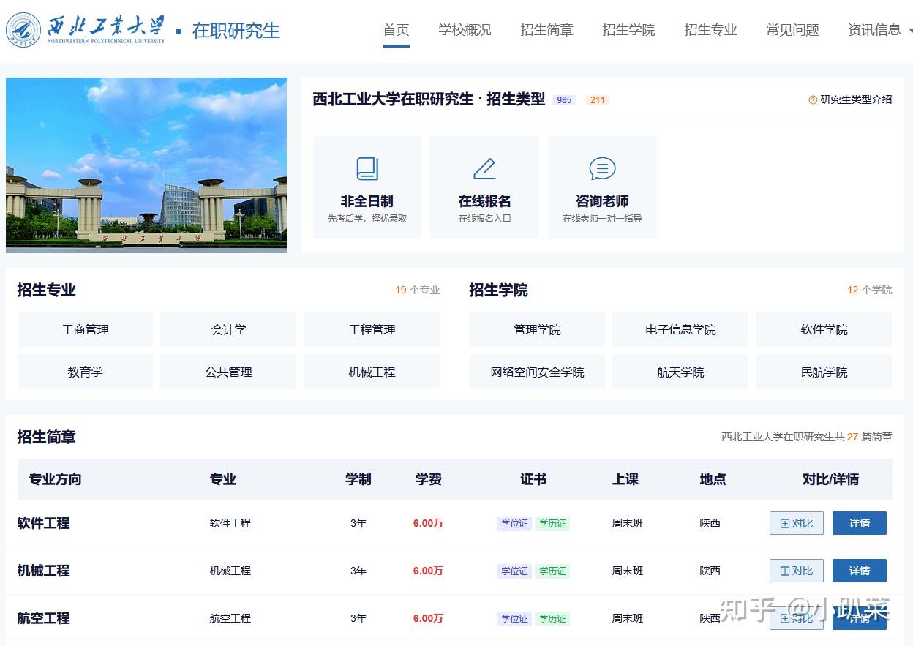Click the 学费 column header
Image resolution: width=913 pixels, height=646 pixels.
pos(429,479)
